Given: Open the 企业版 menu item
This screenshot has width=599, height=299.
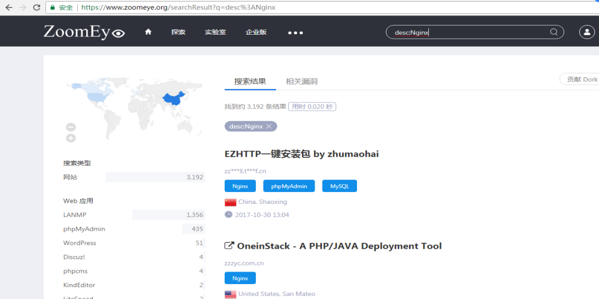Looking at the screenshot, I should [x=256, y=32].
